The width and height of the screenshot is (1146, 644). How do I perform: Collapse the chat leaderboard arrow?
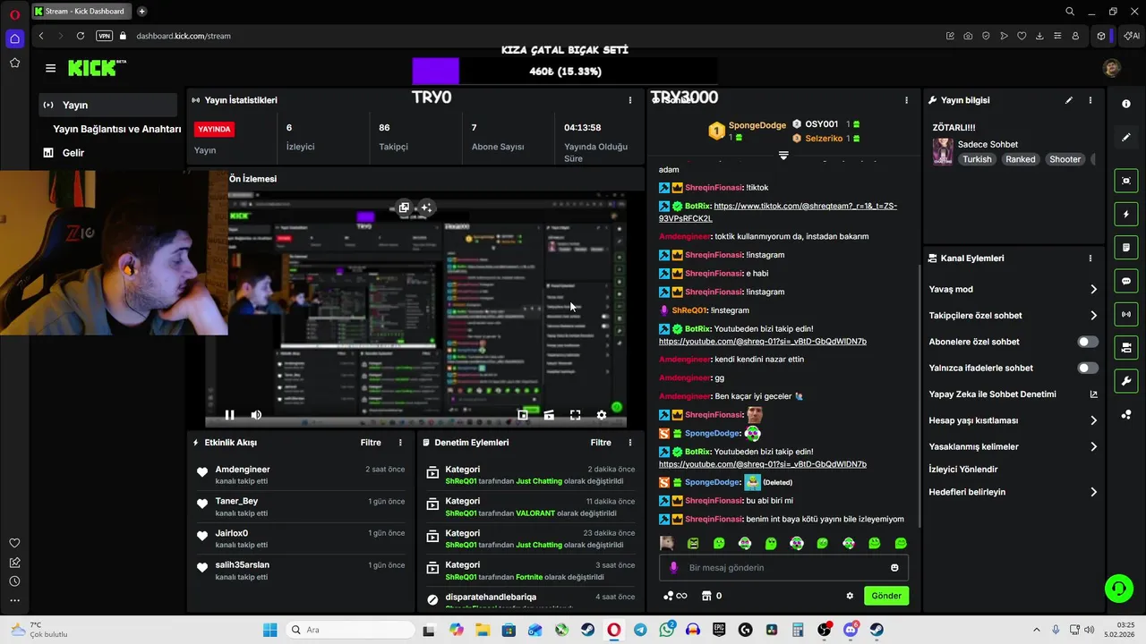(x=783, y=156)
